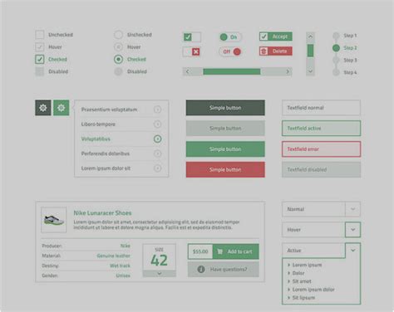Toggle the red X square switch
The width and height of the screenshot is (394, 312).
(x=192, y=51)
